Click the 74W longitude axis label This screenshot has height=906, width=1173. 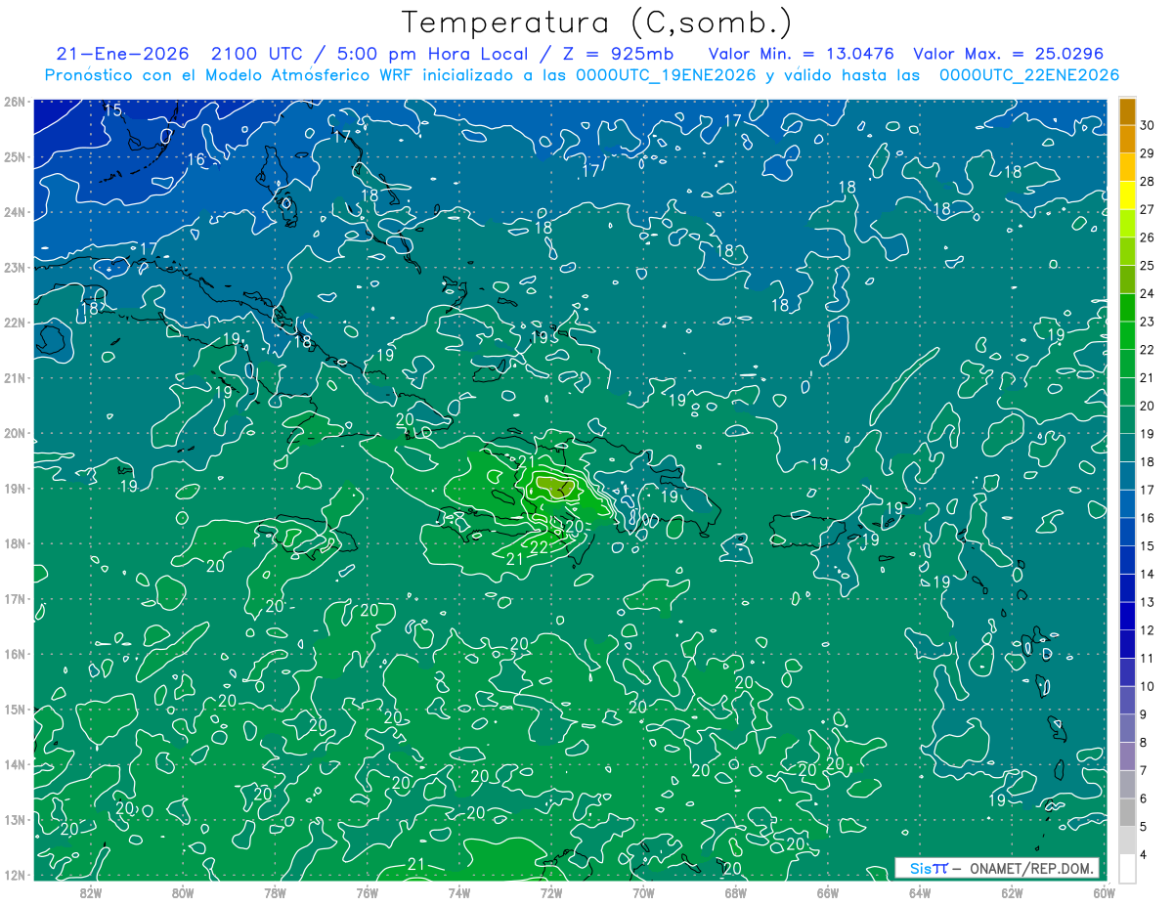pos(458,892)
